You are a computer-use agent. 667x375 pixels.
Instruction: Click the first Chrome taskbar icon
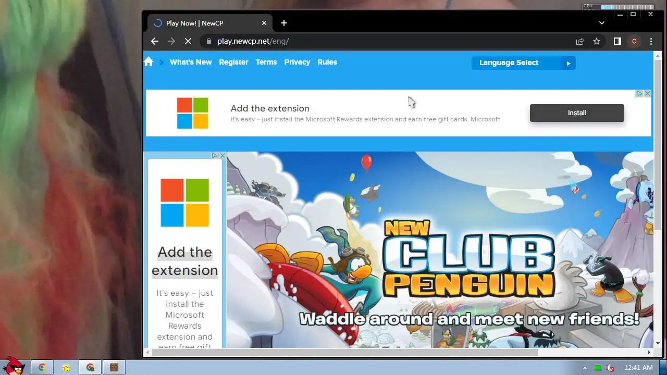[42, 367]
